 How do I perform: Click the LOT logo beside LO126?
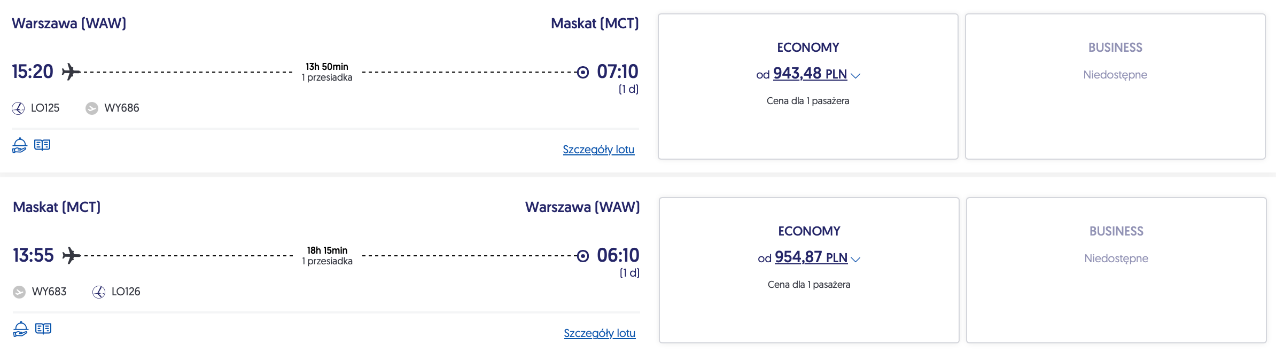[99, 292]
